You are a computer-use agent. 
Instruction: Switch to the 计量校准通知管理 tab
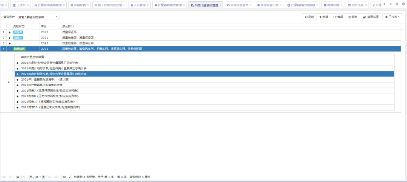click(50, 5)
